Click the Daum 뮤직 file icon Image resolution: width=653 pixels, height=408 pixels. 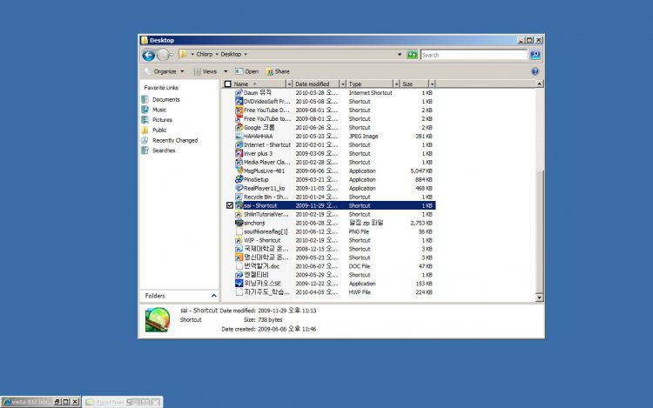coord(239,93)
